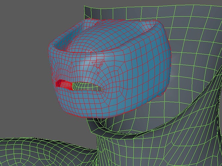Viewport: 222px width, 166px height.
Task: Click the bright red faces inside the mask opening
Action: pos(64,84)
